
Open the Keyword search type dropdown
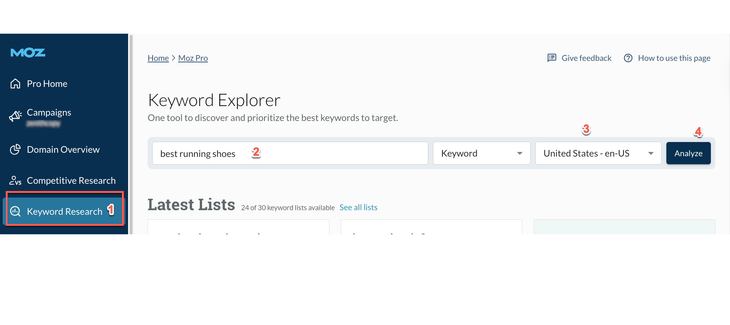click(x=481, y=153)
